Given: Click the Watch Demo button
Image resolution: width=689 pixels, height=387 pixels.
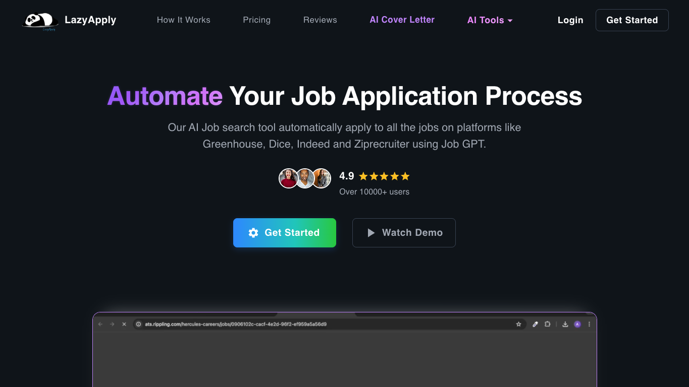Looking at the screenshot, I should pyautogui.click(x=404, y=233).
